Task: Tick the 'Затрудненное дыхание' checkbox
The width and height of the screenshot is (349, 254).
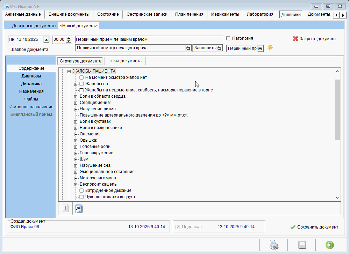Action: (82, 190)
